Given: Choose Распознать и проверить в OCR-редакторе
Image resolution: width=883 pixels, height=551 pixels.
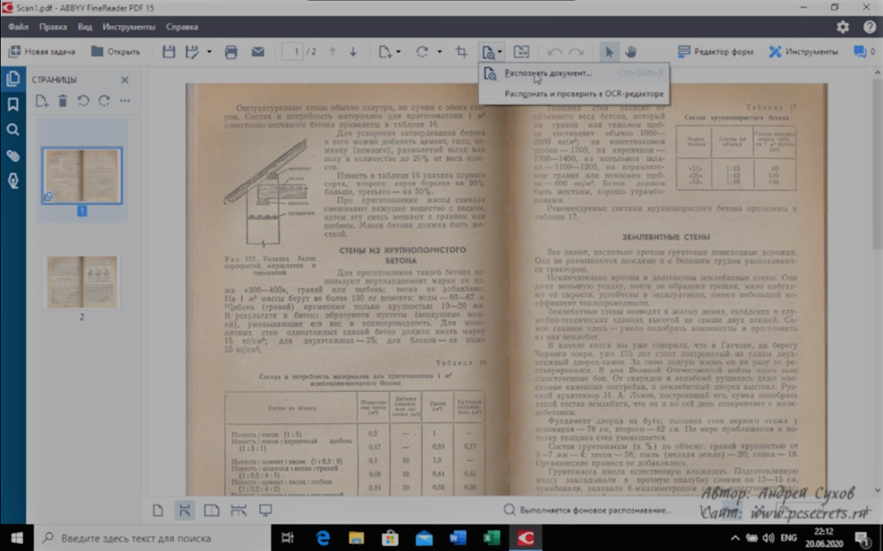Looking at the screenshot, I should [573, 93].
